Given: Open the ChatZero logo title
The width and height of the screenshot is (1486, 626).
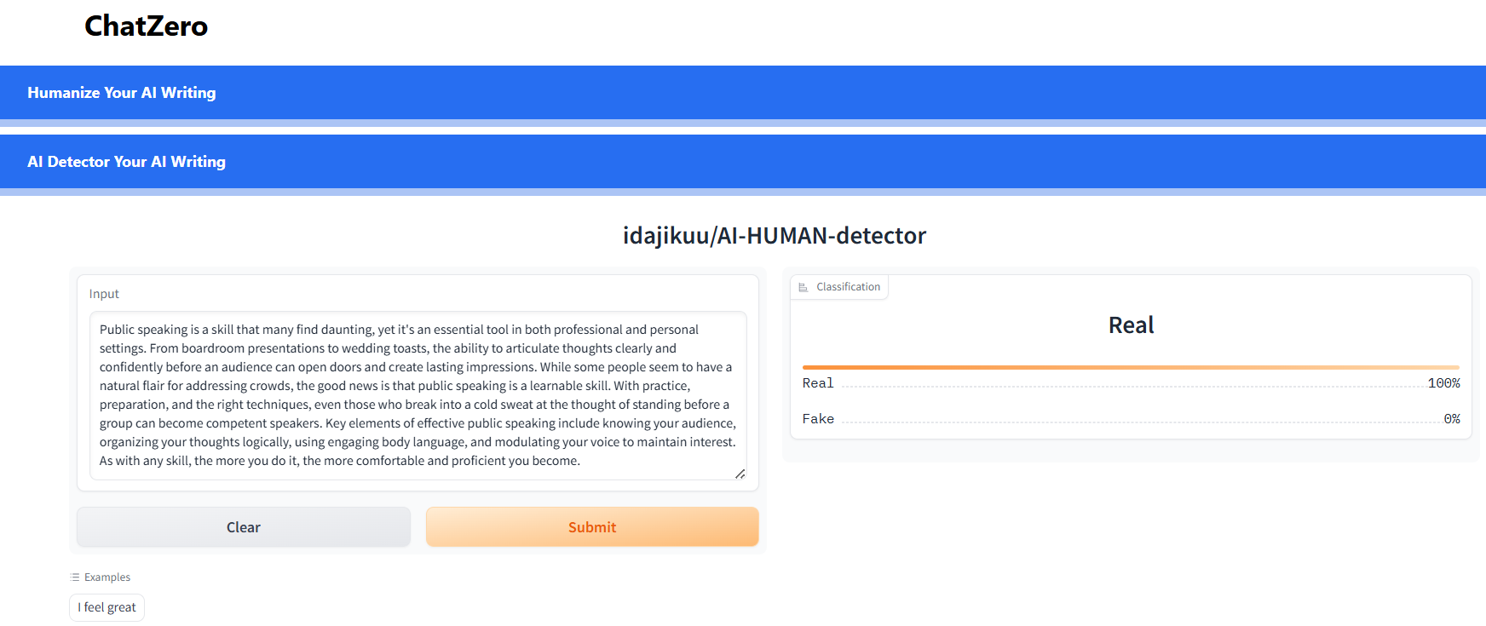Looking at the screenshot, I should click(146, 26).
